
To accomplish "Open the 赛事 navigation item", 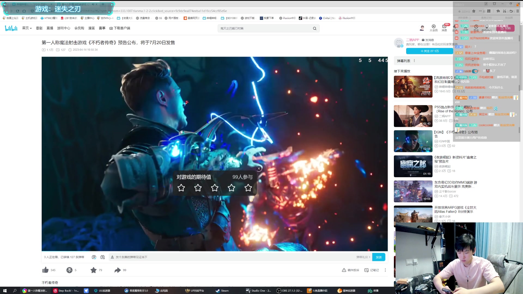I will tap(102, 28).
